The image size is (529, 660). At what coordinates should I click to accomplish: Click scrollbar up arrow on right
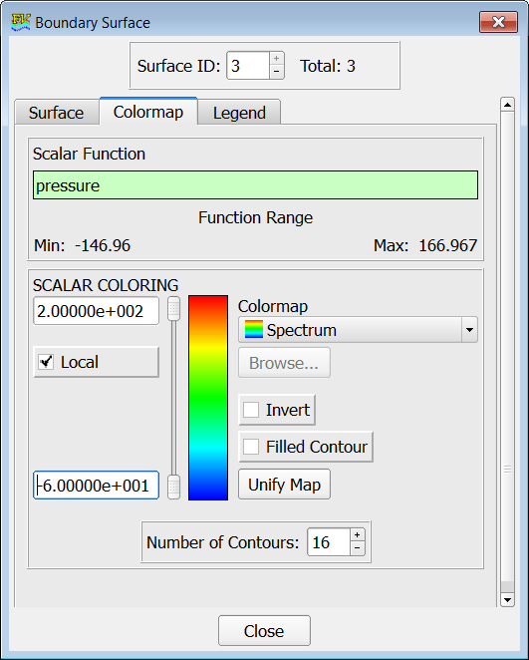pos(507,105)
